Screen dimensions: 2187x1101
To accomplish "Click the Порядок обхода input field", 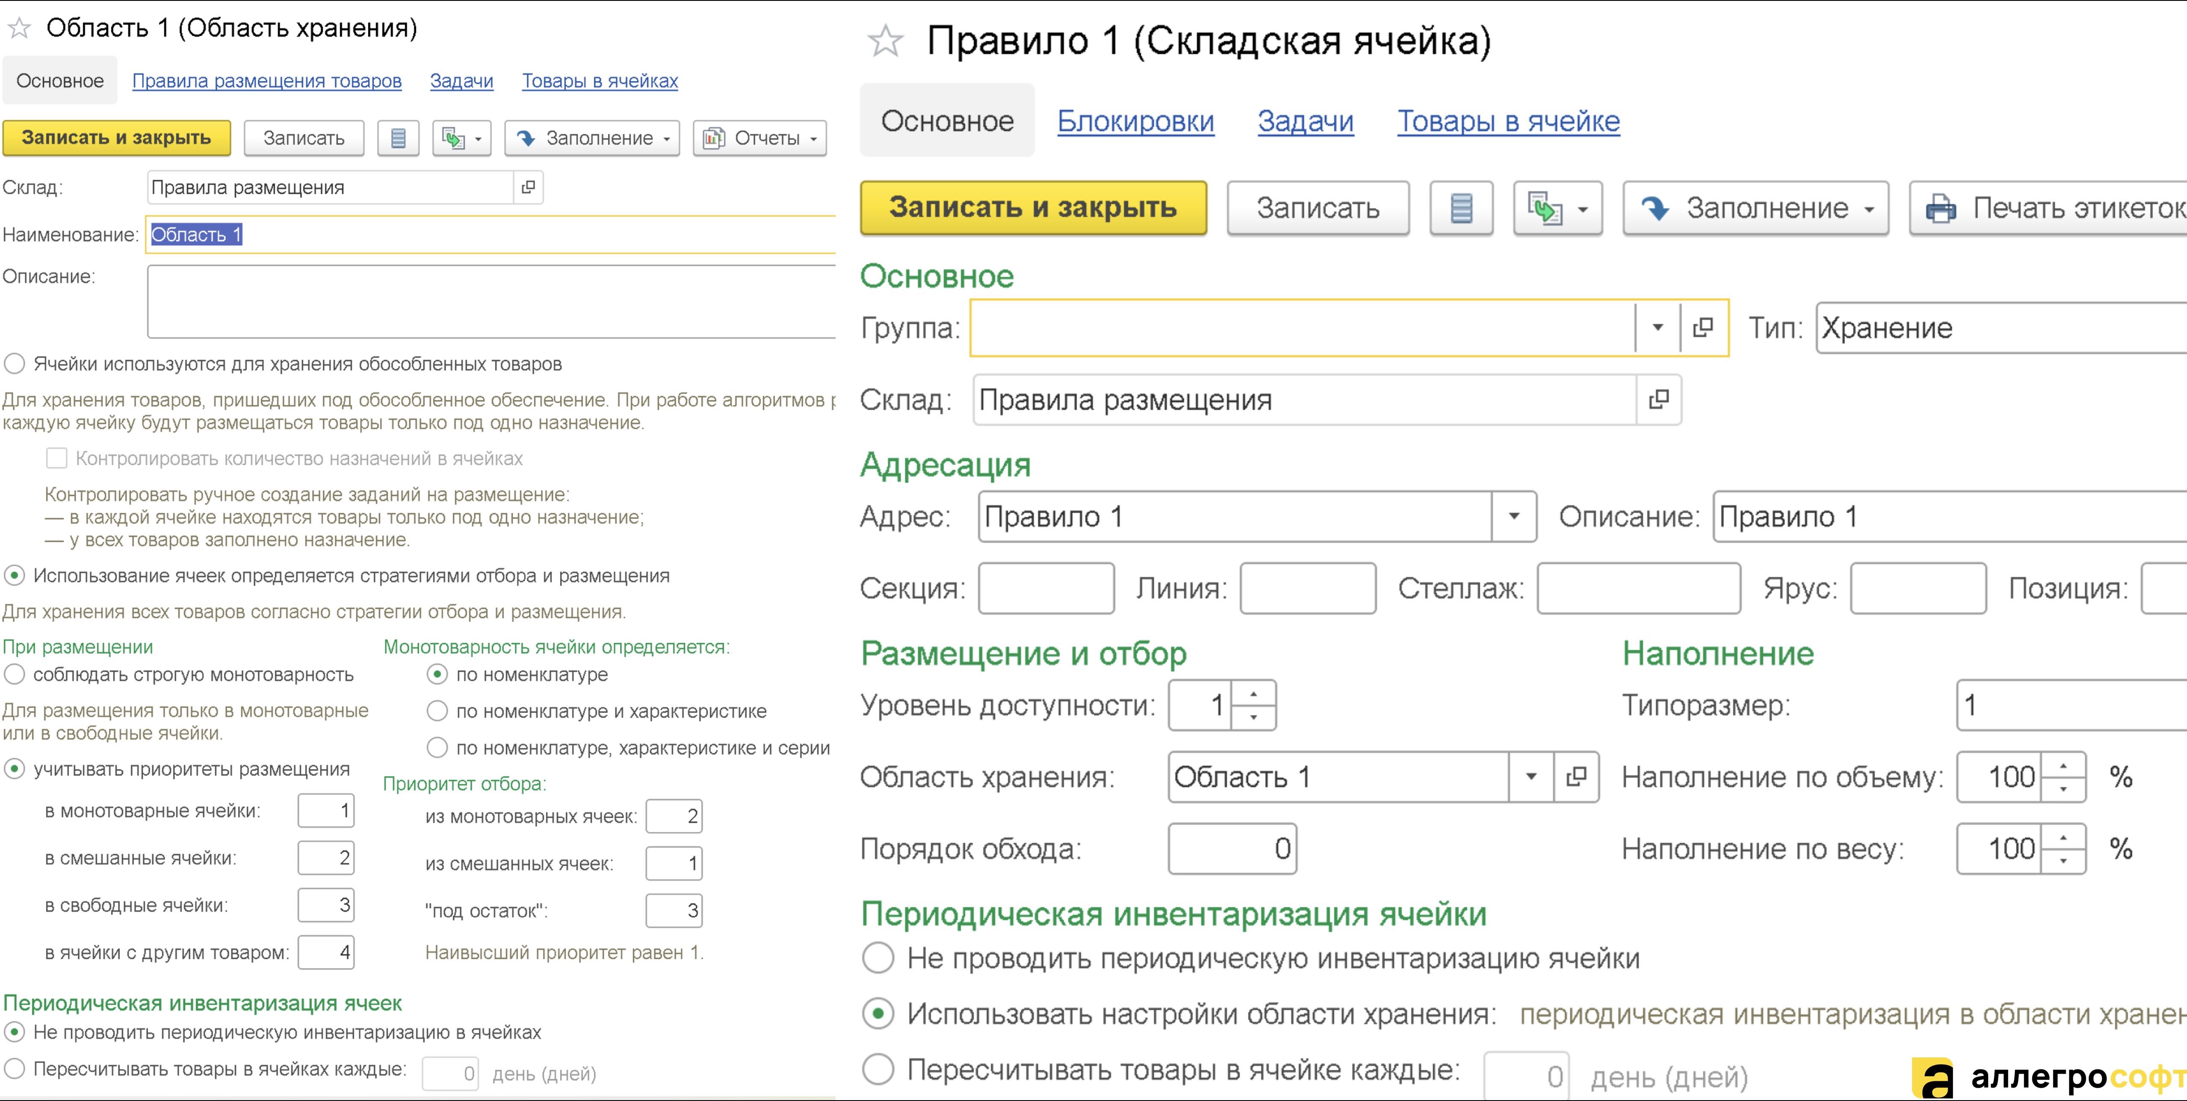I will coord(1232,848).
